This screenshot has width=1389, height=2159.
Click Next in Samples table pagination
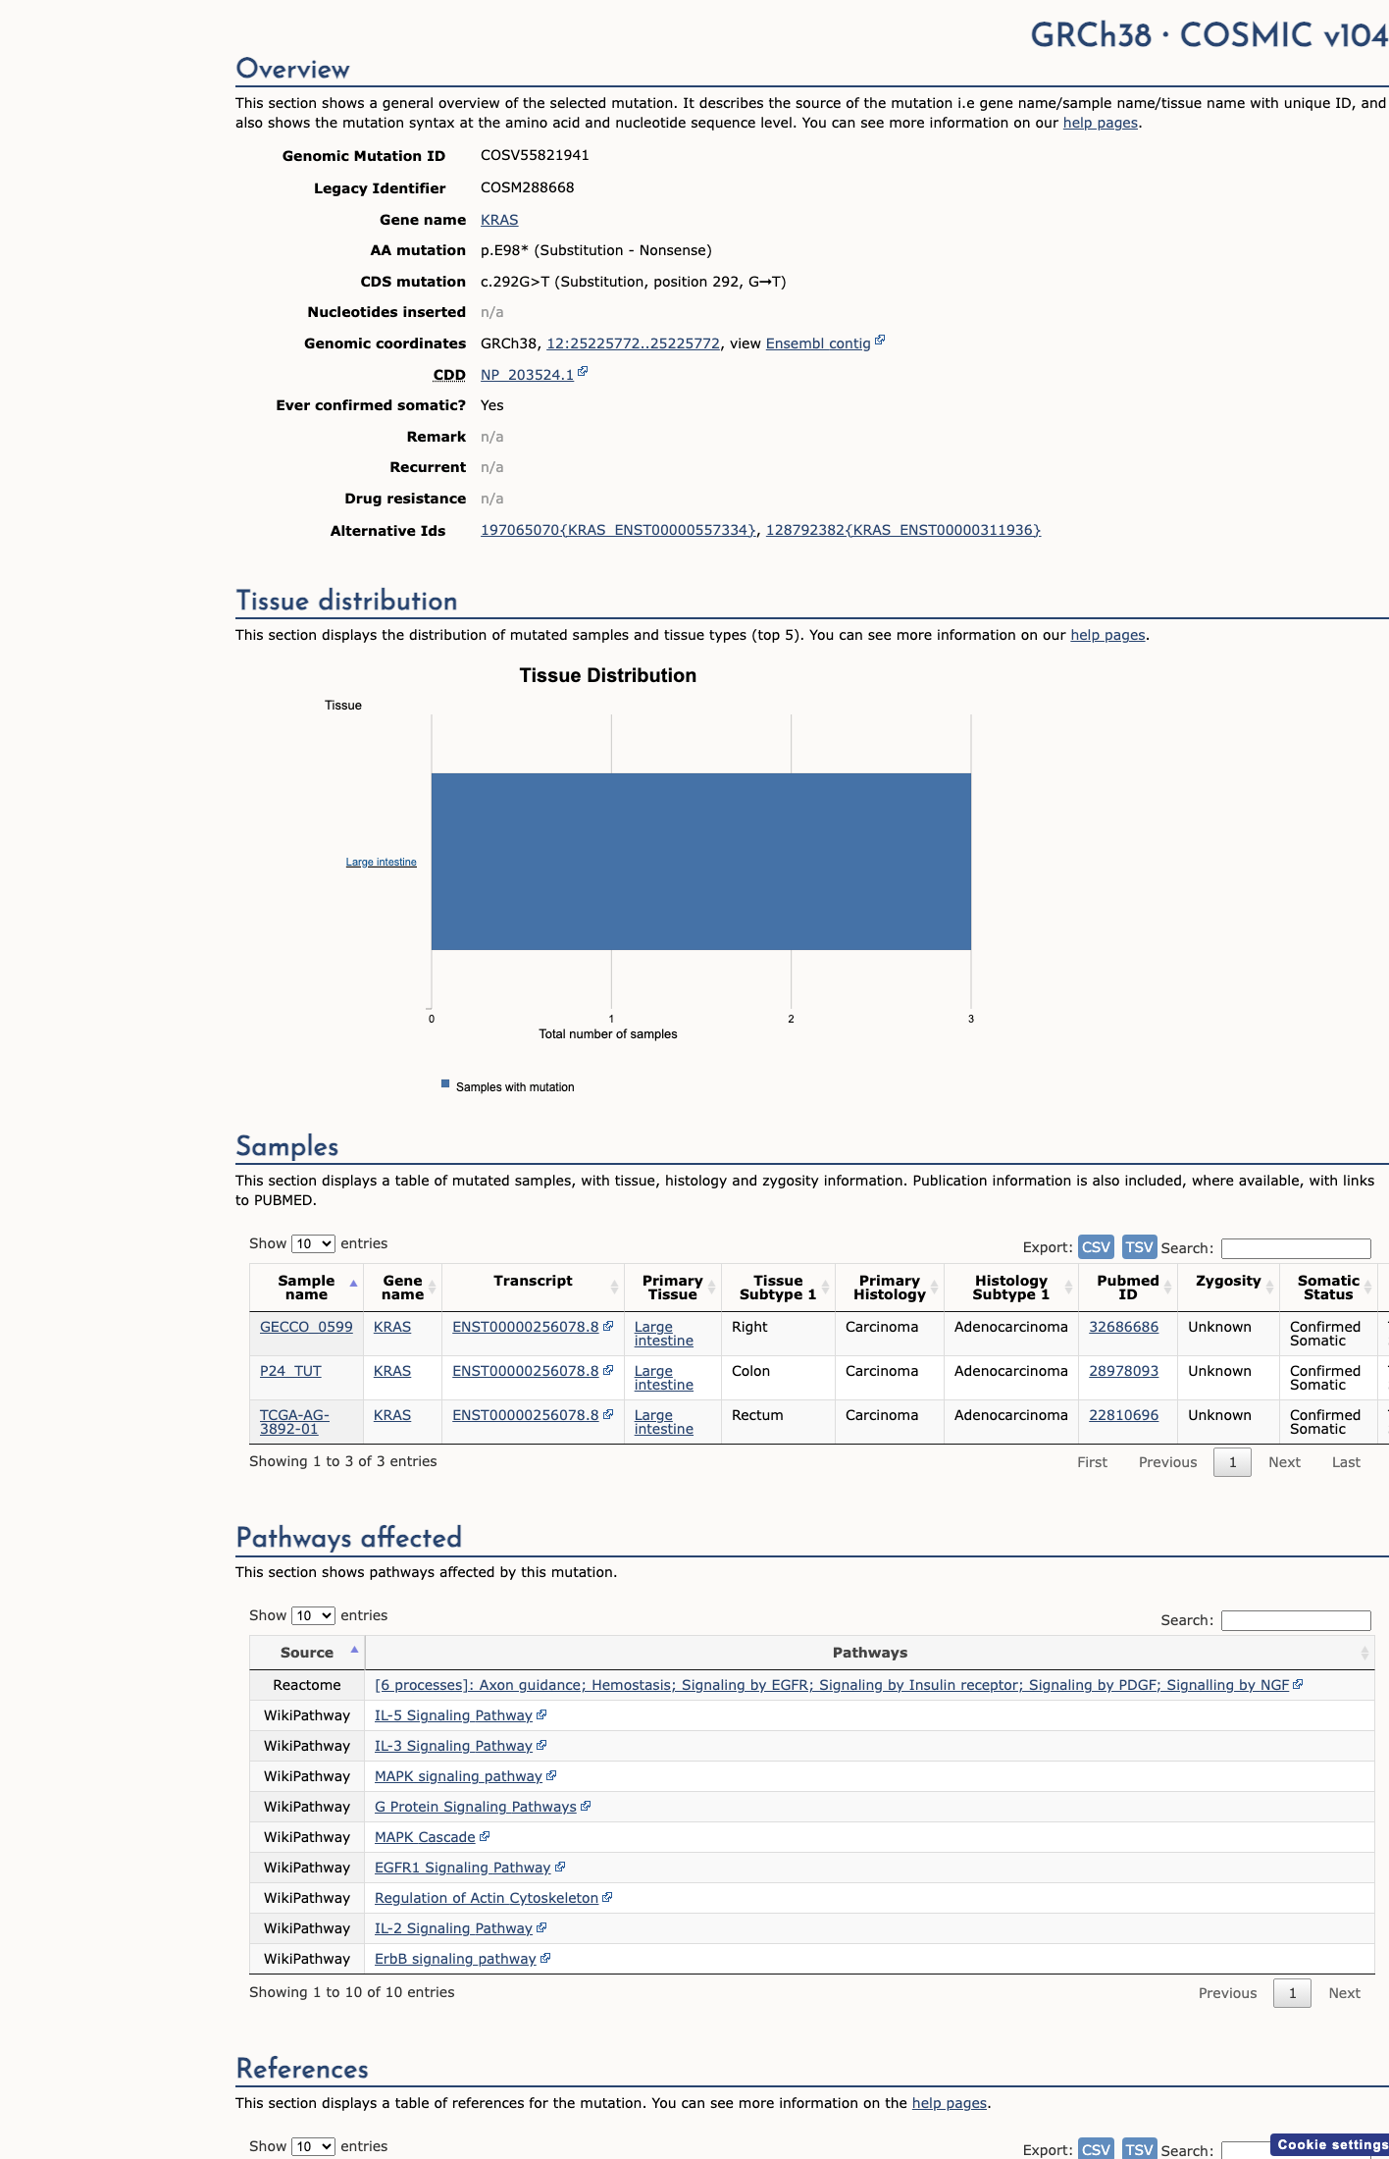click(x=1284, y=1462)
